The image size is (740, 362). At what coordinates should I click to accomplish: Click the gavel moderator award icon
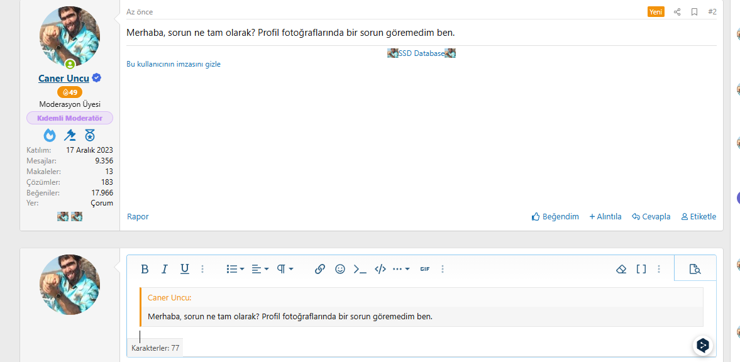70,136
